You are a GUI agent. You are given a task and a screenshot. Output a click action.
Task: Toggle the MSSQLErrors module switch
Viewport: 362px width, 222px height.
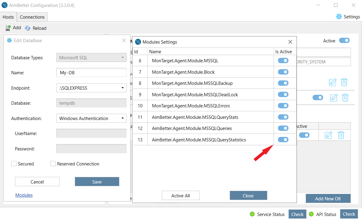(283, 106)
